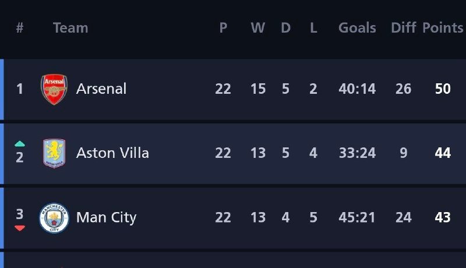Screen dimensions: 466x268
Task: Select Man City's 24 goal difference cell
Action: [x=403, y=218]
